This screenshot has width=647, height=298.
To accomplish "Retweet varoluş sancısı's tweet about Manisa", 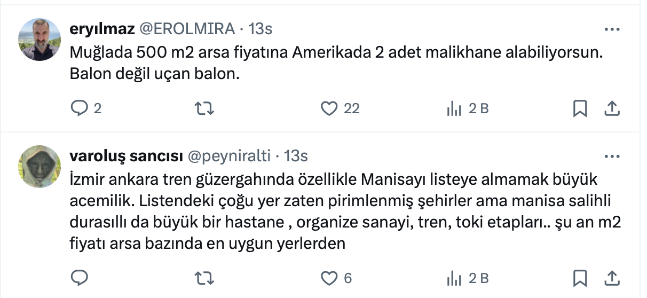I will 204,278.
